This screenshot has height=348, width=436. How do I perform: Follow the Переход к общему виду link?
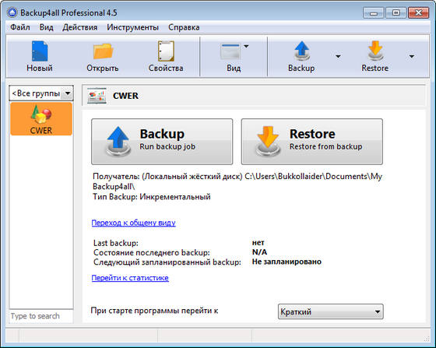133,223
